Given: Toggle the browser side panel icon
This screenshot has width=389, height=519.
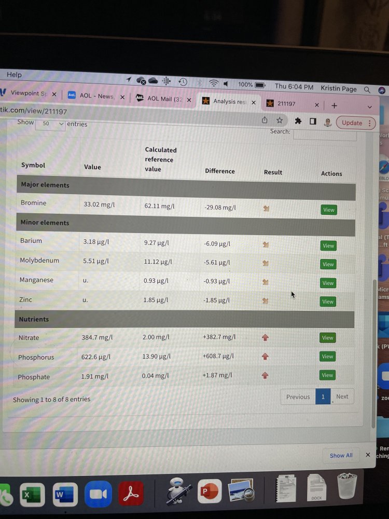Looking at the screenshot, I should pyautogui.click(x=313, y=121).
